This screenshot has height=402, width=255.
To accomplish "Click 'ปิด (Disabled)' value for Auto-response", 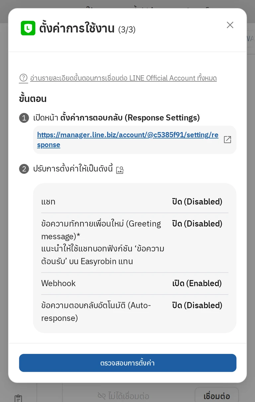I will [197, 305].
